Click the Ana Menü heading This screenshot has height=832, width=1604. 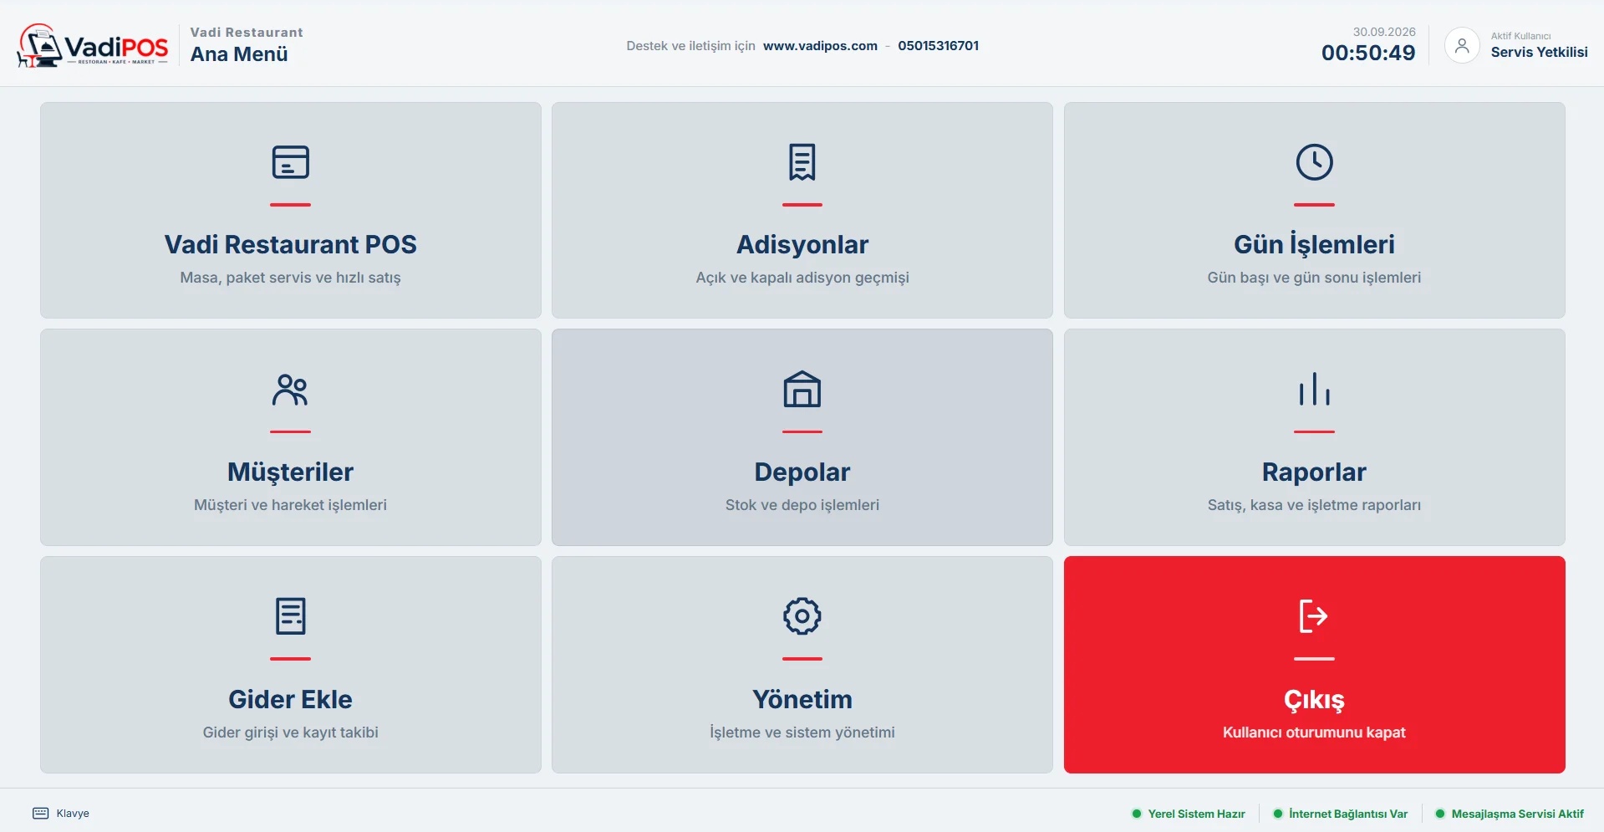click(x=239, y=54)
